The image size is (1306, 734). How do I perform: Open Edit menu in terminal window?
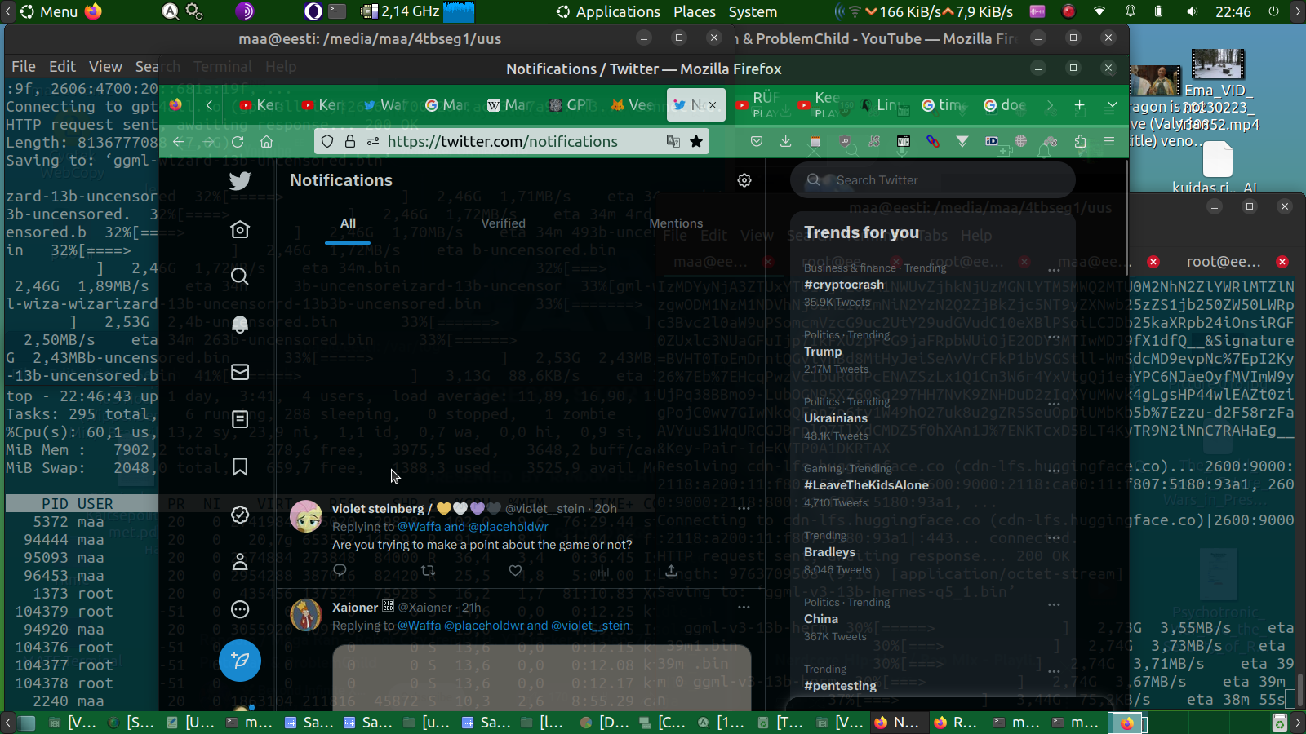pos(62,67)
